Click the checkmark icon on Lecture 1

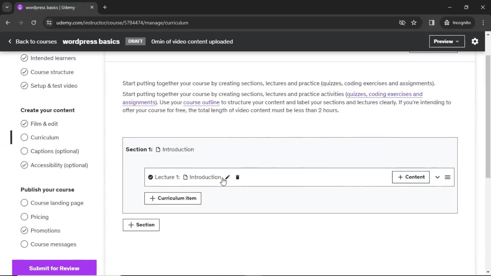pyautogui.click(x=150, y=177)
